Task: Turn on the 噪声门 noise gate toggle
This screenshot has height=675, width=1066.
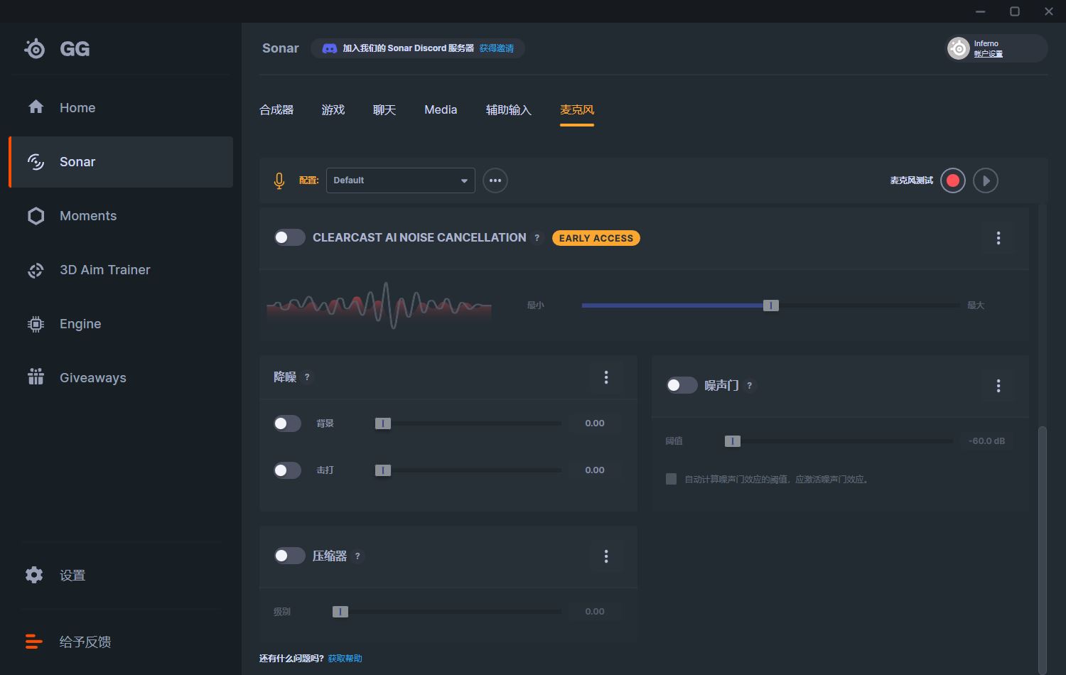Action: 682,385
